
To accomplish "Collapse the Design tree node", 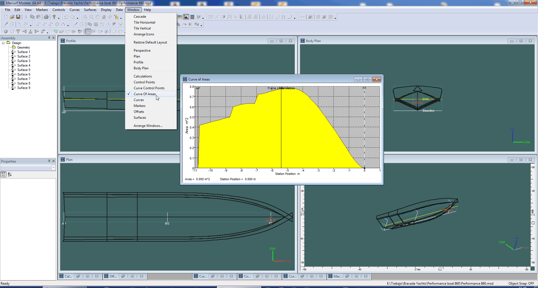I will 3,43.
